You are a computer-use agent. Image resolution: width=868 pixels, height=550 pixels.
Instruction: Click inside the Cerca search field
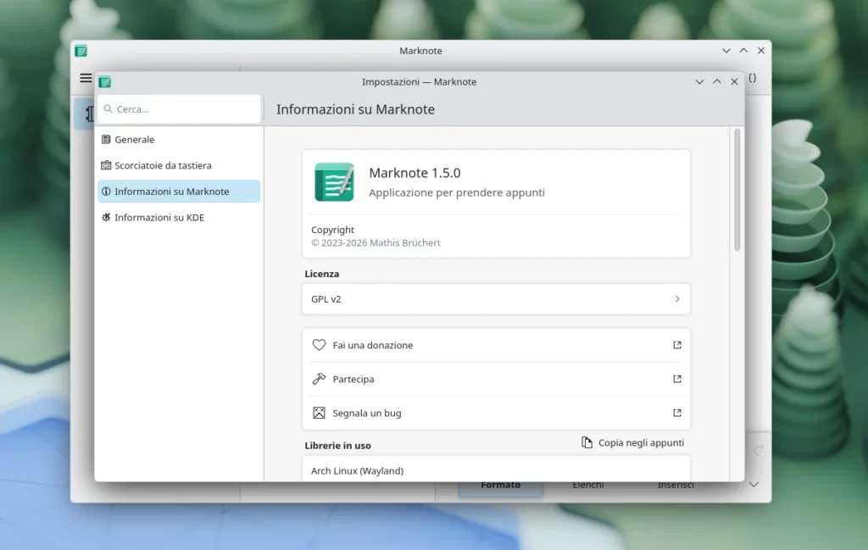pyautogui.click(x=178, y=108)
